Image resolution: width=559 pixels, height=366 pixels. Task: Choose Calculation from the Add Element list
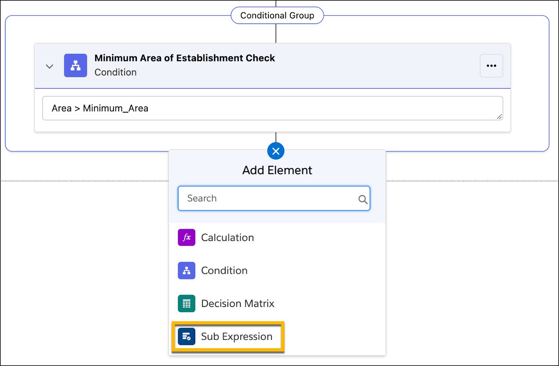[x=227, y=237]
